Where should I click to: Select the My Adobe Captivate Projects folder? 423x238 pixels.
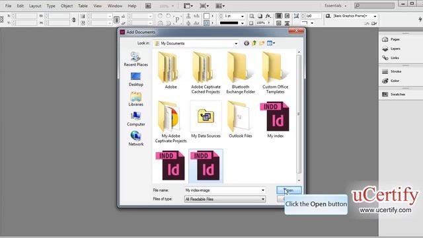(171, 122)
